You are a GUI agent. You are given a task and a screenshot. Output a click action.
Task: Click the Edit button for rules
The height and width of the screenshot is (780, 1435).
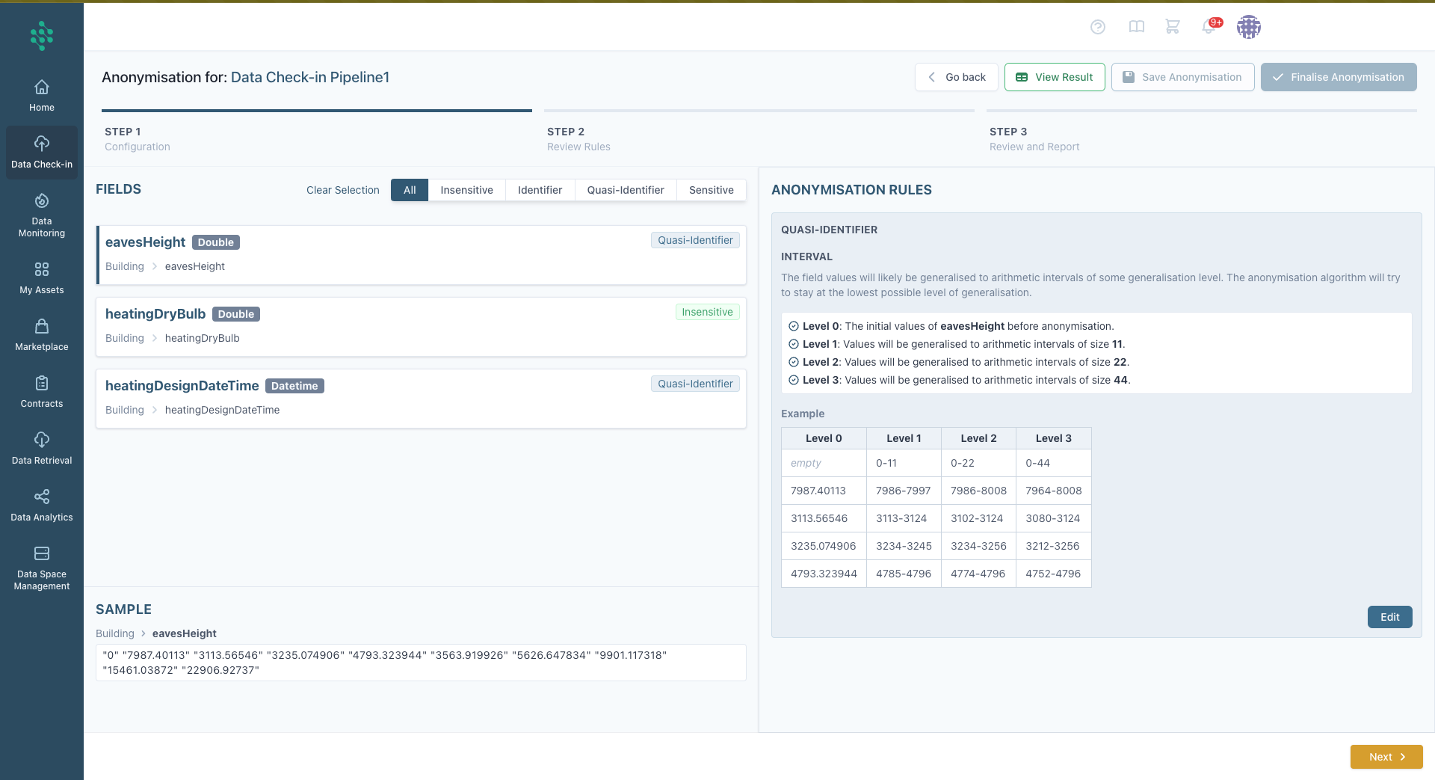[x=1389, y=617]
